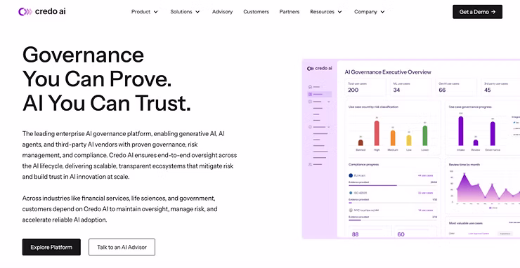Click the EU AI act compliance progress bar

pos(393,185)
